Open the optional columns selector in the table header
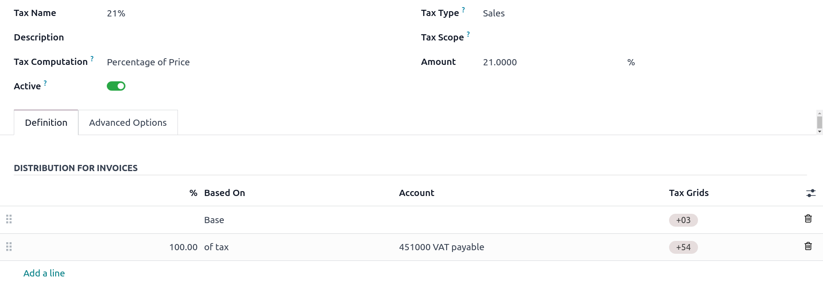823x284 pixels. point(811,193)
